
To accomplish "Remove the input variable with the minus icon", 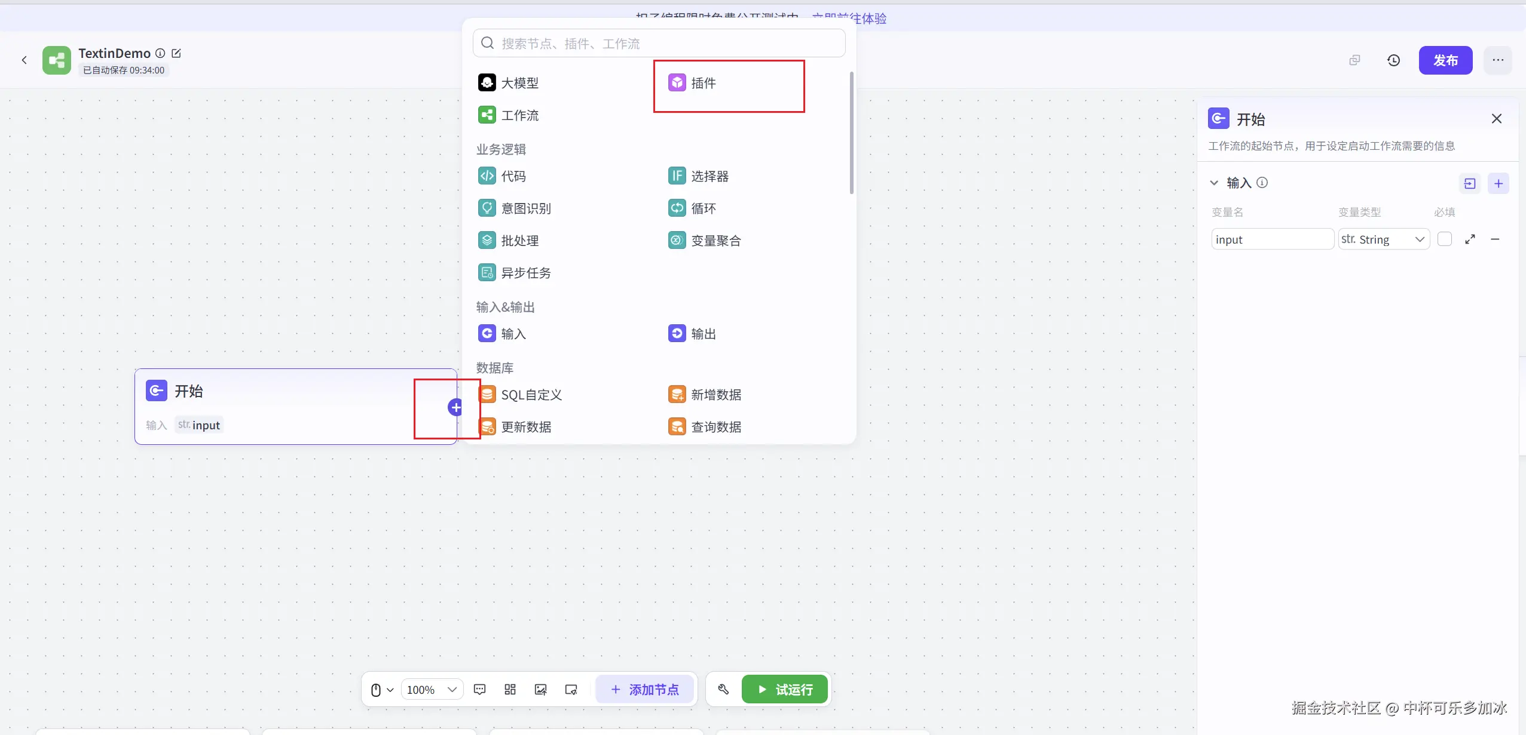I will (x=1495, y=239).
